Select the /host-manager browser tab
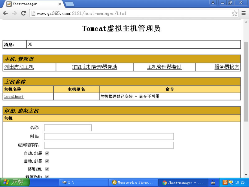 (x=33, y=4)
